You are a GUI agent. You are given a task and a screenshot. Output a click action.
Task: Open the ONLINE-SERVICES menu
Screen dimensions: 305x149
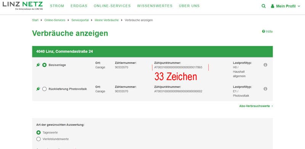(112, 6)
